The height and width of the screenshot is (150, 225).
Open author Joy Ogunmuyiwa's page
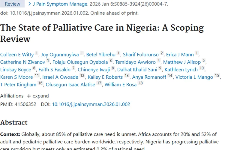(60, 55)
